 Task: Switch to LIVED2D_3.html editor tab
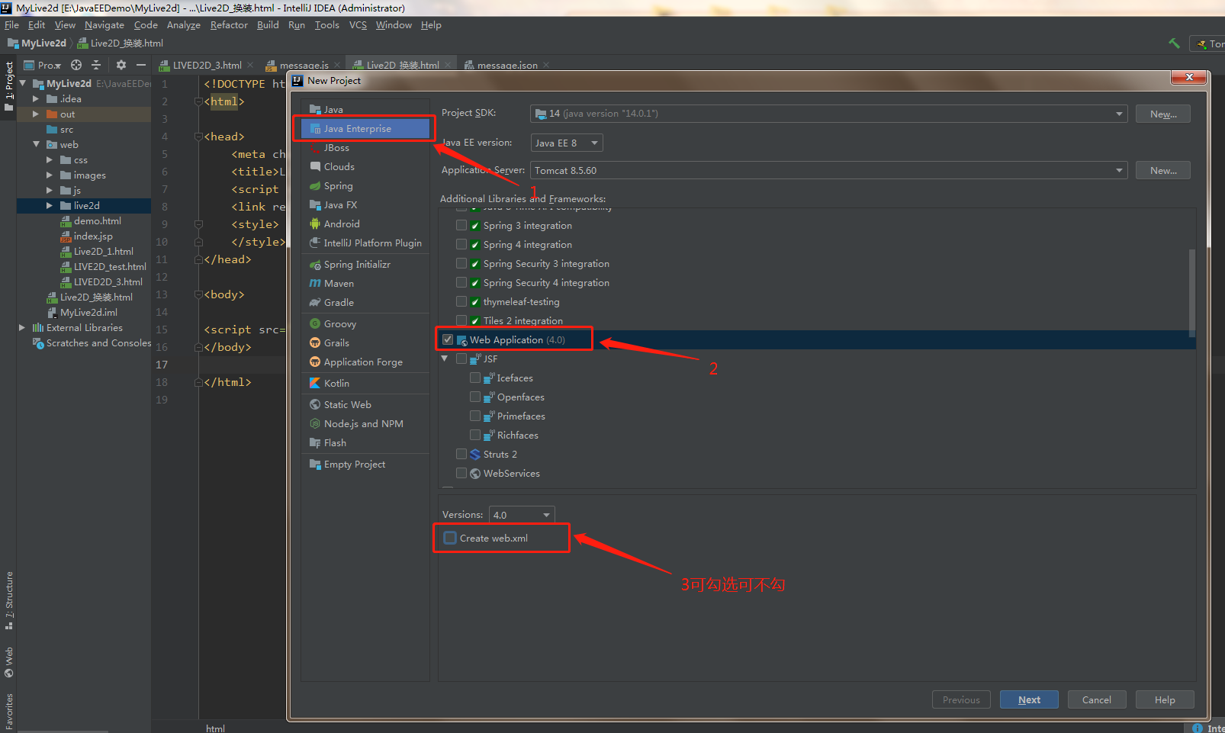tap(207, 66)
